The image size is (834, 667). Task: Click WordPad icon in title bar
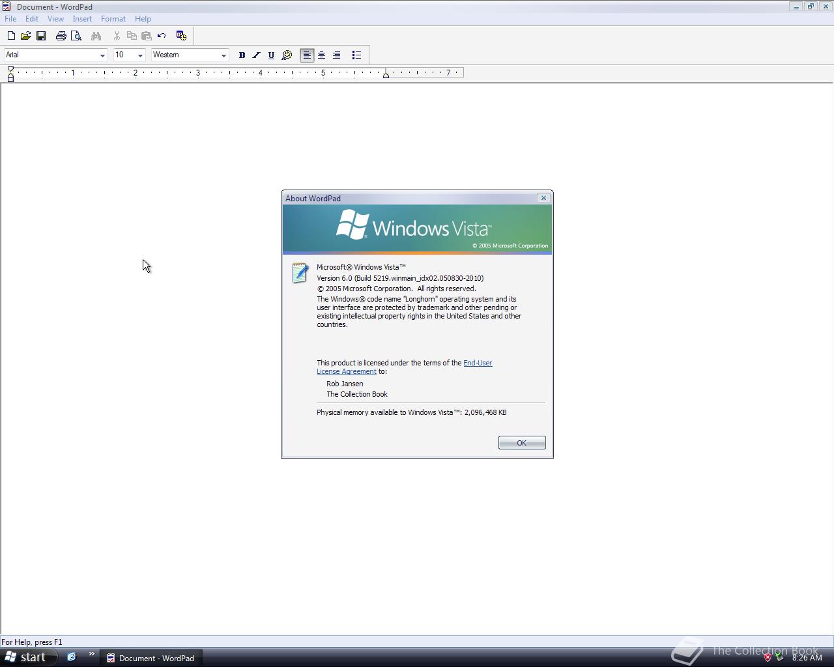6,7
